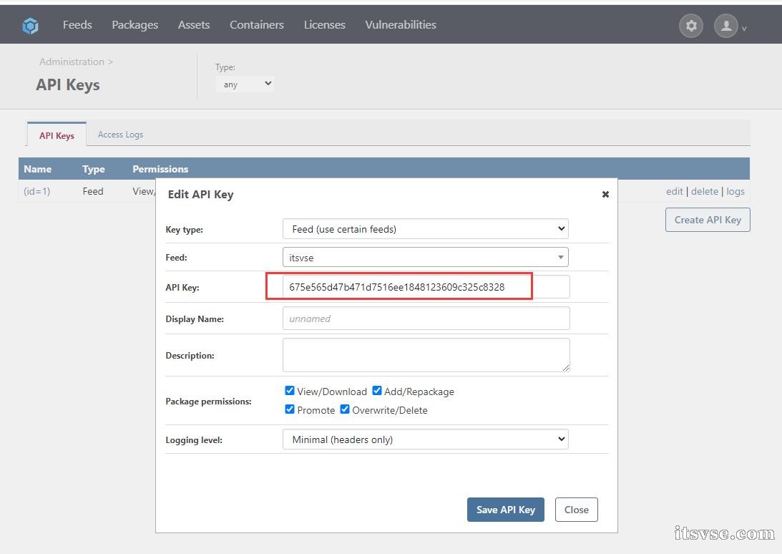Open the Assets menu
The height and width of the screenshot is (554, 782).
[x=193, y=25]
